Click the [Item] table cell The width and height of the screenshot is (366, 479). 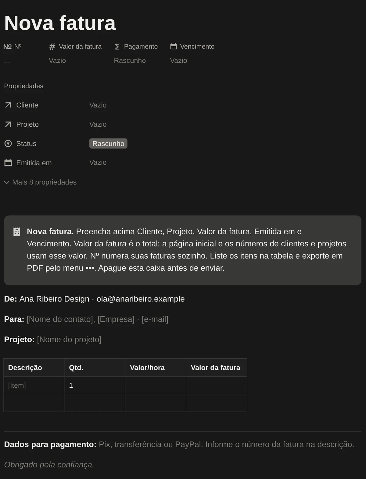tap(34, 385)
